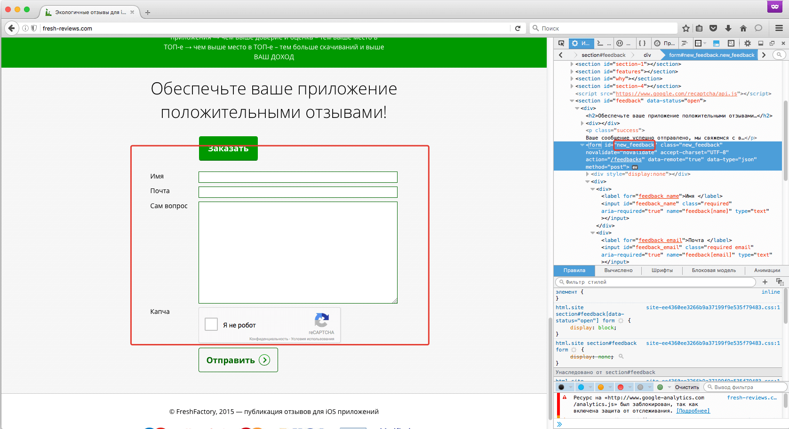Image resolution: width=789 pixels, height=429 pixels.
Task: Select section#feedback breadcrumb
Action: click(x=603, y=55)
